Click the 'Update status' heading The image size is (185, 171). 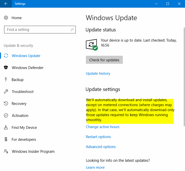pos(101,30)
